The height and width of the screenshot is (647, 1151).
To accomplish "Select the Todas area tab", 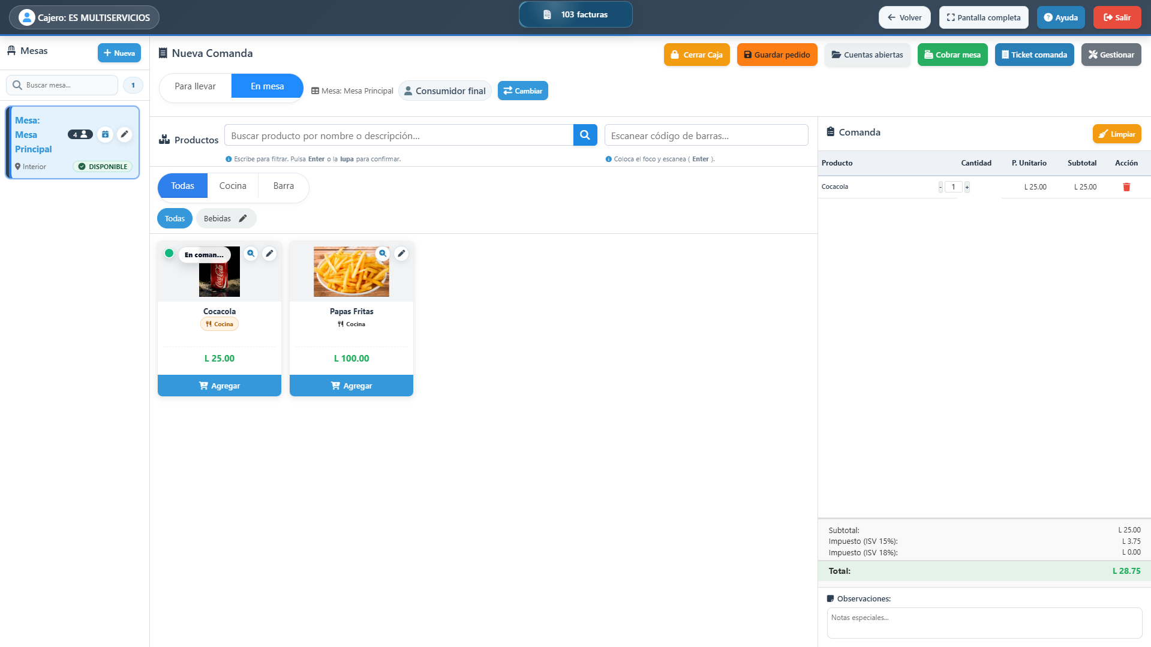I will pos(182,186).
